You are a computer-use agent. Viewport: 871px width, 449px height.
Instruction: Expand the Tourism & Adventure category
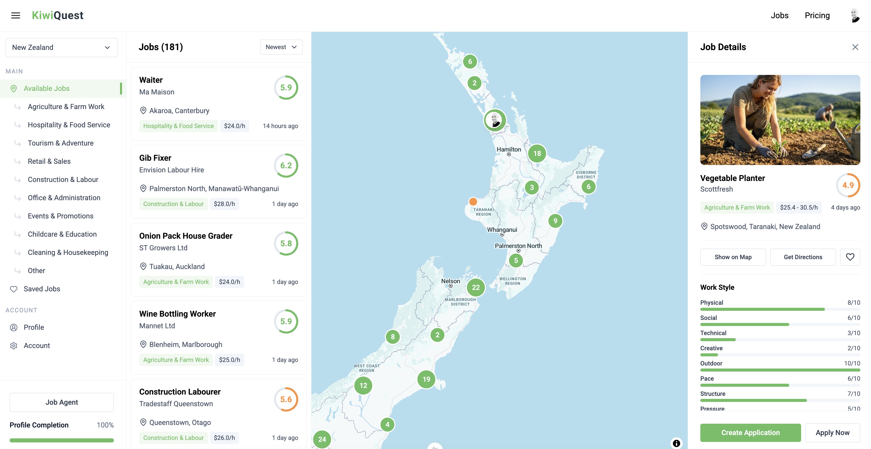point(61,143)
